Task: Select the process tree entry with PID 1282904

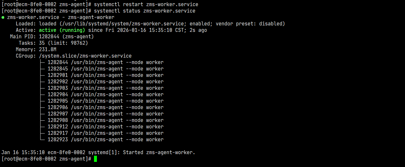Action: tap(105, 95)
